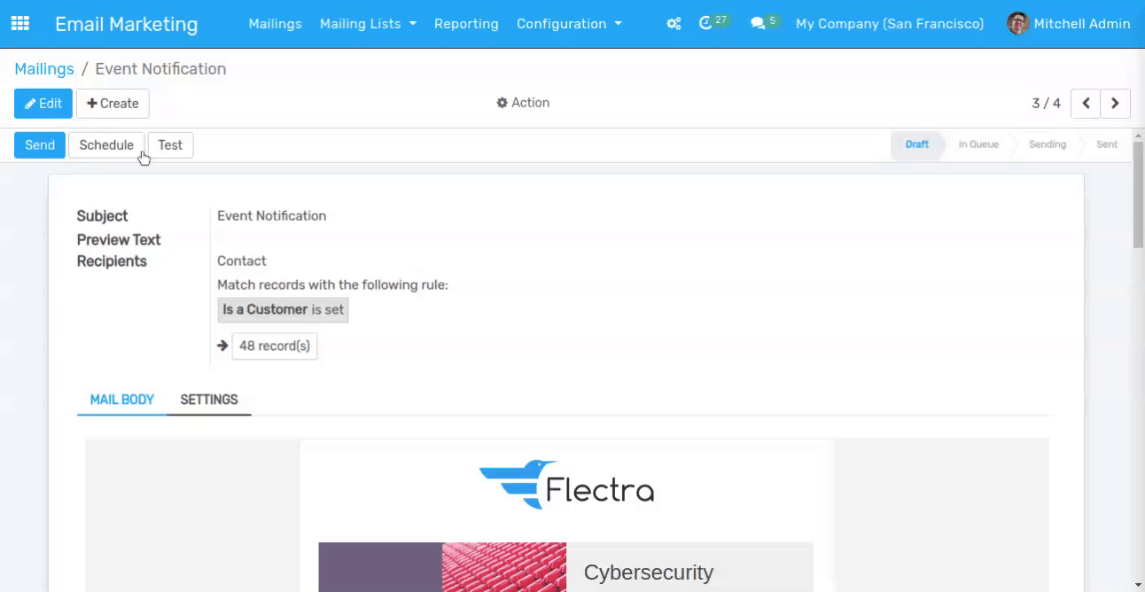1145x592 pixels.
Task: Select Draft status in the pipeline
Action: [916, 144]
